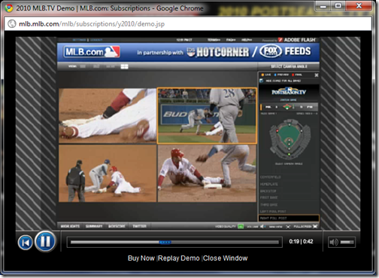Open the Highlights tab
Screen dimensions: 379x278
pyautogui.click(x=70, y=226)
